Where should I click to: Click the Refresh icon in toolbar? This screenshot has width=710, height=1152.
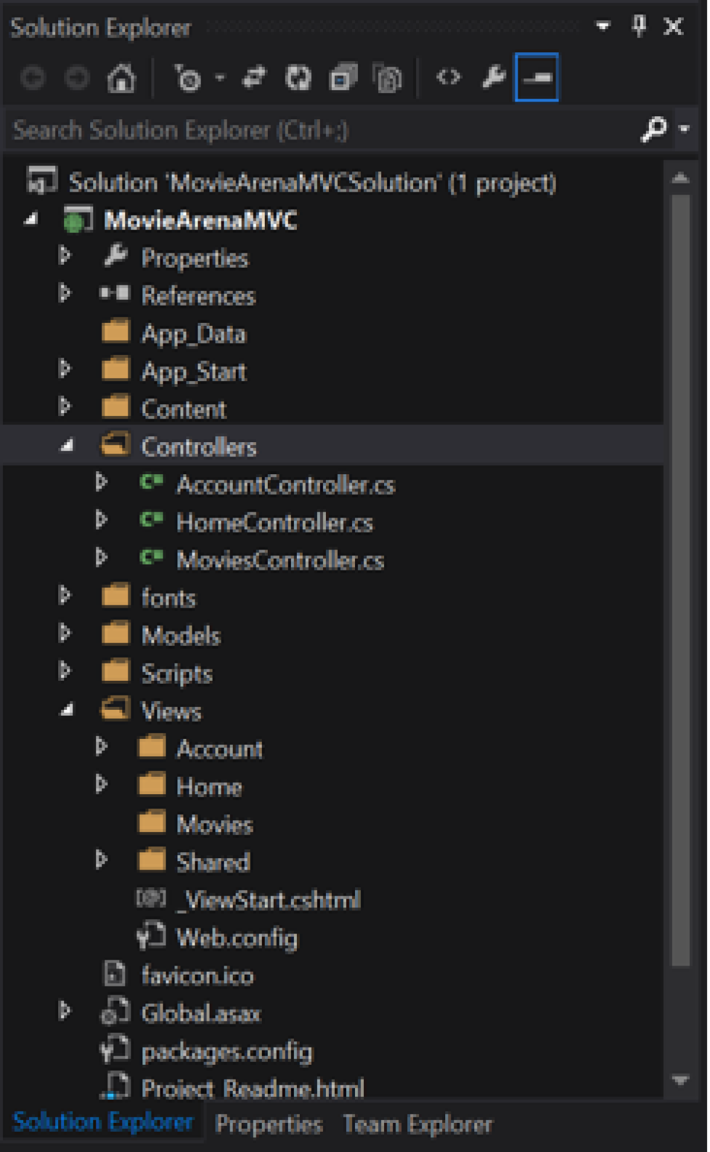(298, 78)
